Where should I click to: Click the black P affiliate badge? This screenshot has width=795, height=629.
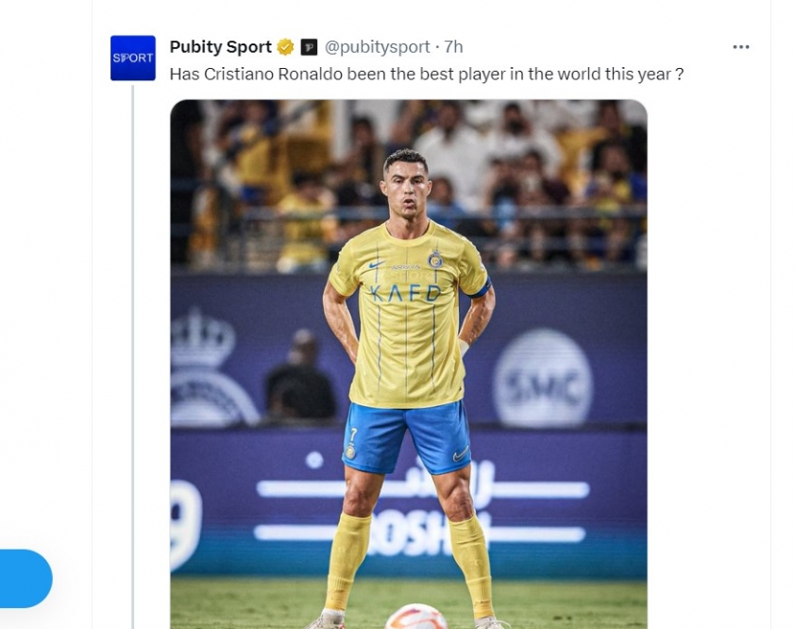pos(309,47)
